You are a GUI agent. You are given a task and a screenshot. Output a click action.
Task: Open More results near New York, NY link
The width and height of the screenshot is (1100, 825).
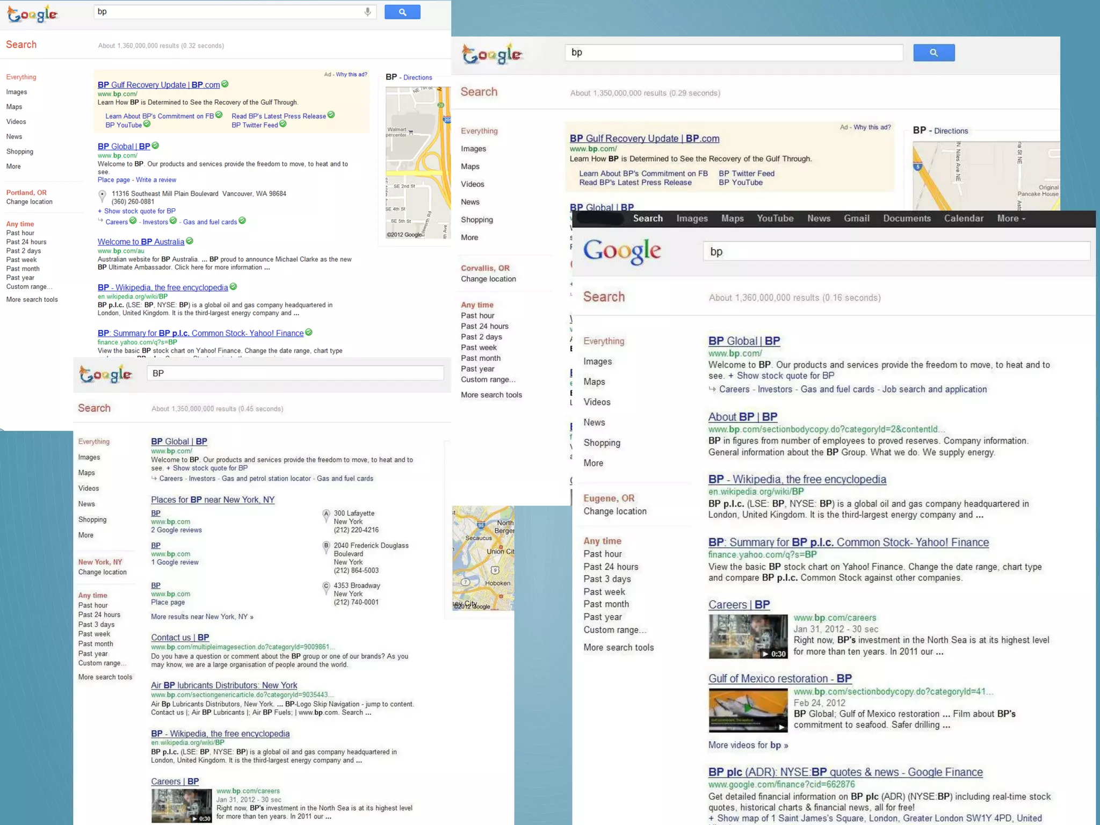(x=202, y=617)
